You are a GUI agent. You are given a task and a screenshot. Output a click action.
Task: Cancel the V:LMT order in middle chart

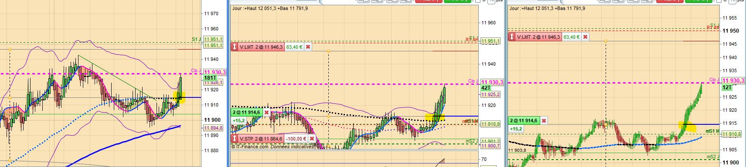pyautogui.click(x=308, y=47)
